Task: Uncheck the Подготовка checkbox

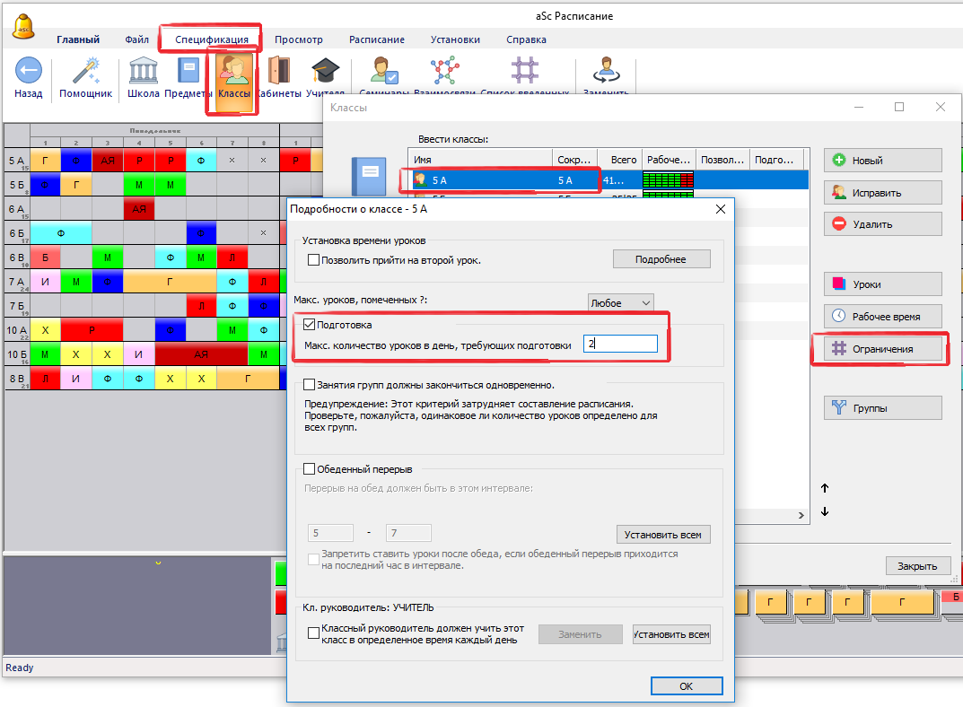Action: pyautogui.click(x=311, y=325)
